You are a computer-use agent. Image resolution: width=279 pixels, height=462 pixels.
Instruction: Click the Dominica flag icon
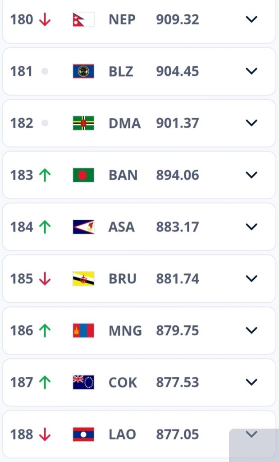coord(83,123)
